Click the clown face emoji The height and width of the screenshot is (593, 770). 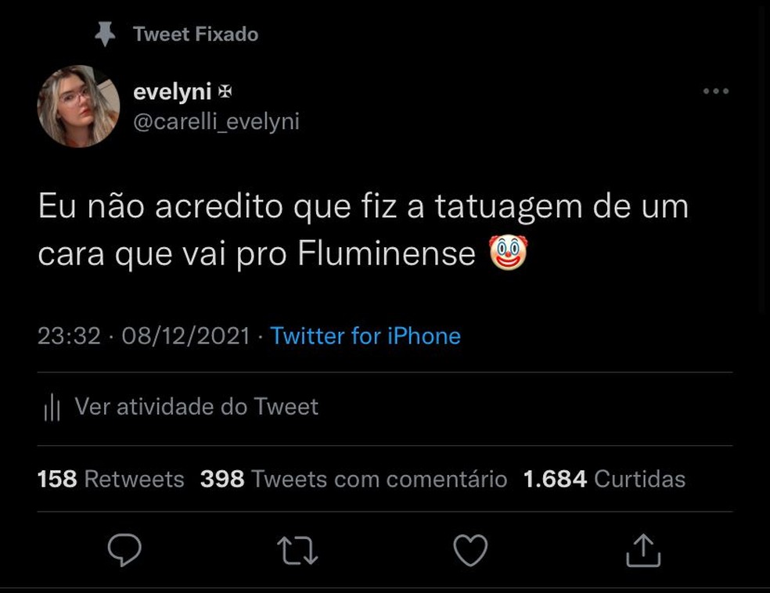508,253
